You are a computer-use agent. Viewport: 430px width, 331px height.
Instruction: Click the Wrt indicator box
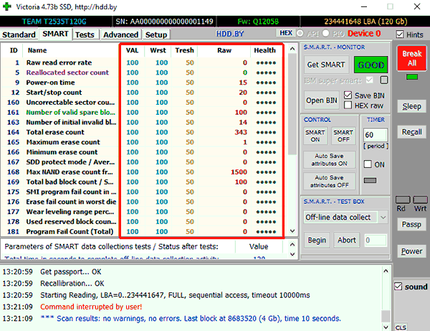tap(420, 200)
